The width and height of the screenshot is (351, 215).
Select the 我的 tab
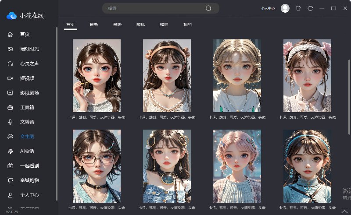point(187,25)
